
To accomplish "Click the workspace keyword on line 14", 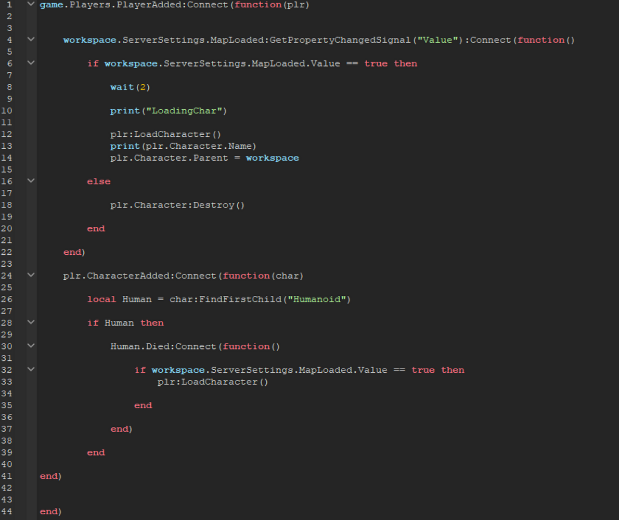I will 272,158.
